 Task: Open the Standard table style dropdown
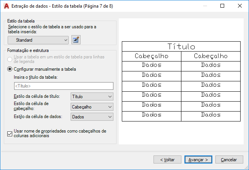click(x=38, y=40)
